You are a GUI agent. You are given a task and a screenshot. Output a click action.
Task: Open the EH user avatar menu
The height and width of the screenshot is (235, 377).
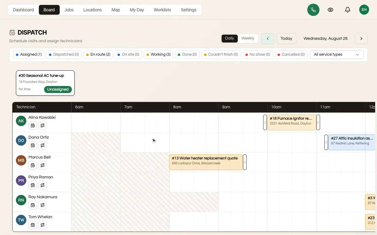[x=364, y=10]
